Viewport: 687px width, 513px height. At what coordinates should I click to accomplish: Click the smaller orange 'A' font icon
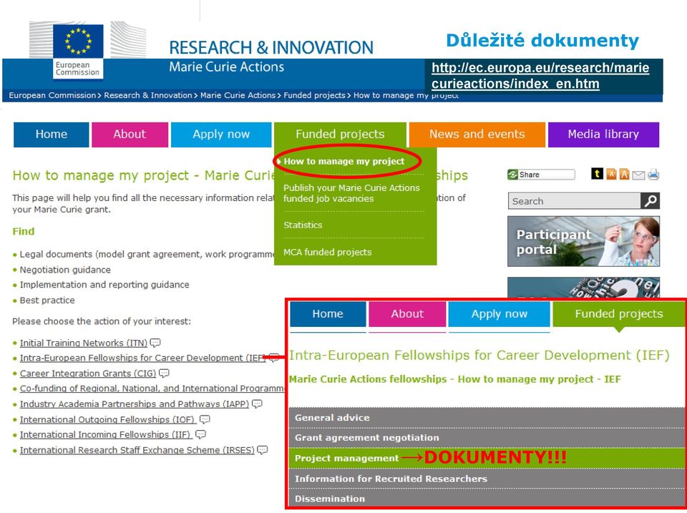click(611, 175)
